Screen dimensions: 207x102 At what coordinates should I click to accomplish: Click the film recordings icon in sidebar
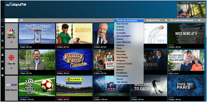2,62
